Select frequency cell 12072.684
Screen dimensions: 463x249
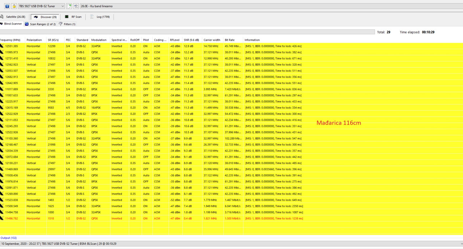pos(12,157)
